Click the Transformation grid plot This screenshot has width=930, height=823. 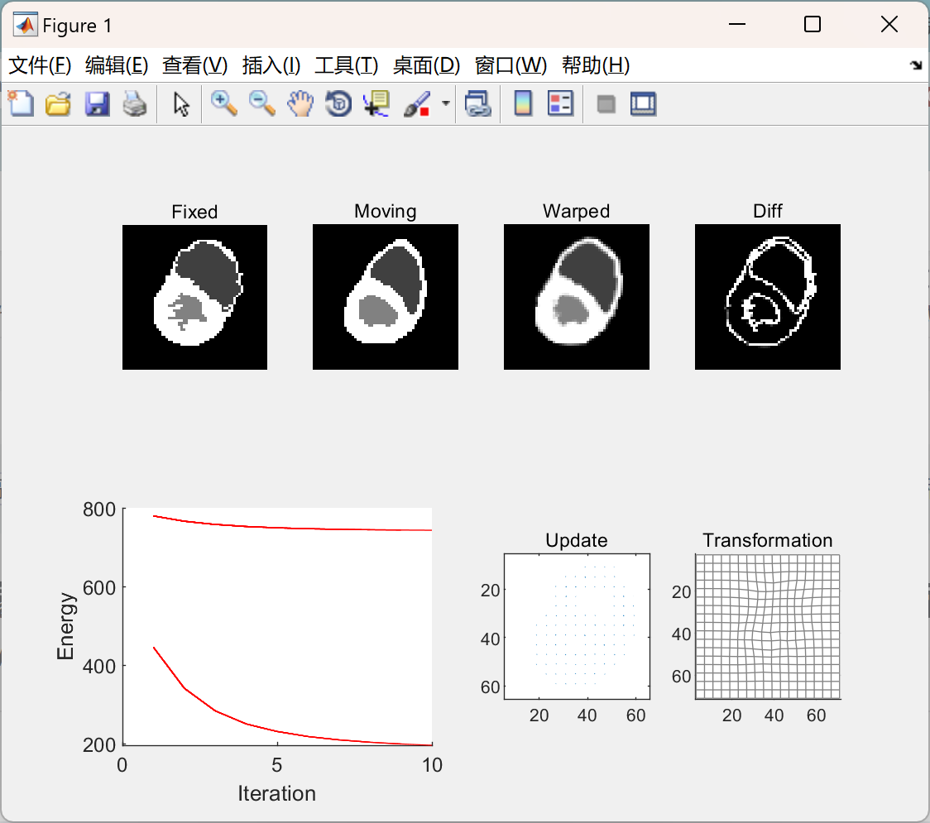(768, 627)
